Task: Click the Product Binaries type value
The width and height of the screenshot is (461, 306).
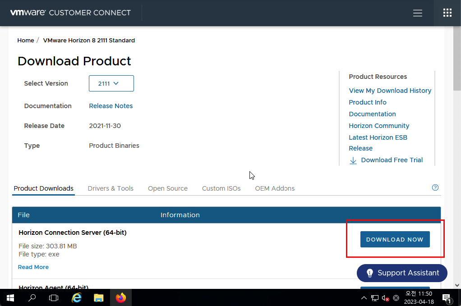Action: tap(114, 146)
